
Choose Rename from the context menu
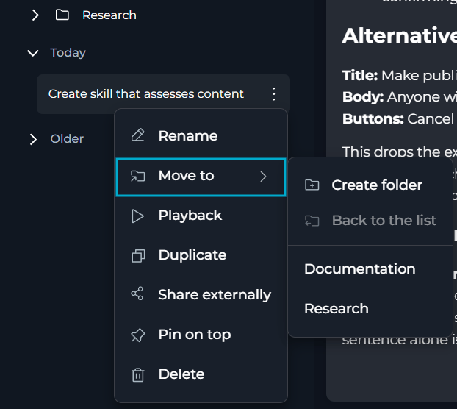coord(201,135)
